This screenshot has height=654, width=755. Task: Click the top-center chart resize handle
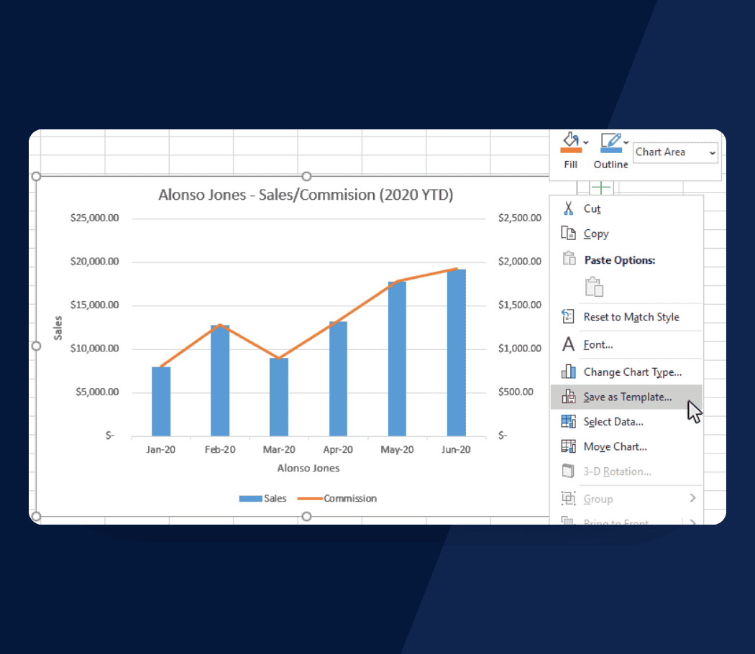(307, 176)
